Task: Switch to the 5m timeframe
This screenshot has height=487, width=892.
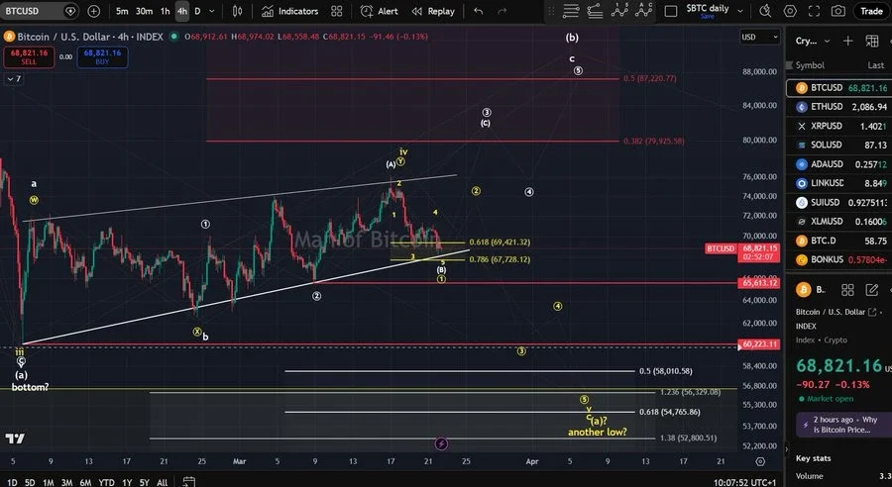Action: [122, 11]
